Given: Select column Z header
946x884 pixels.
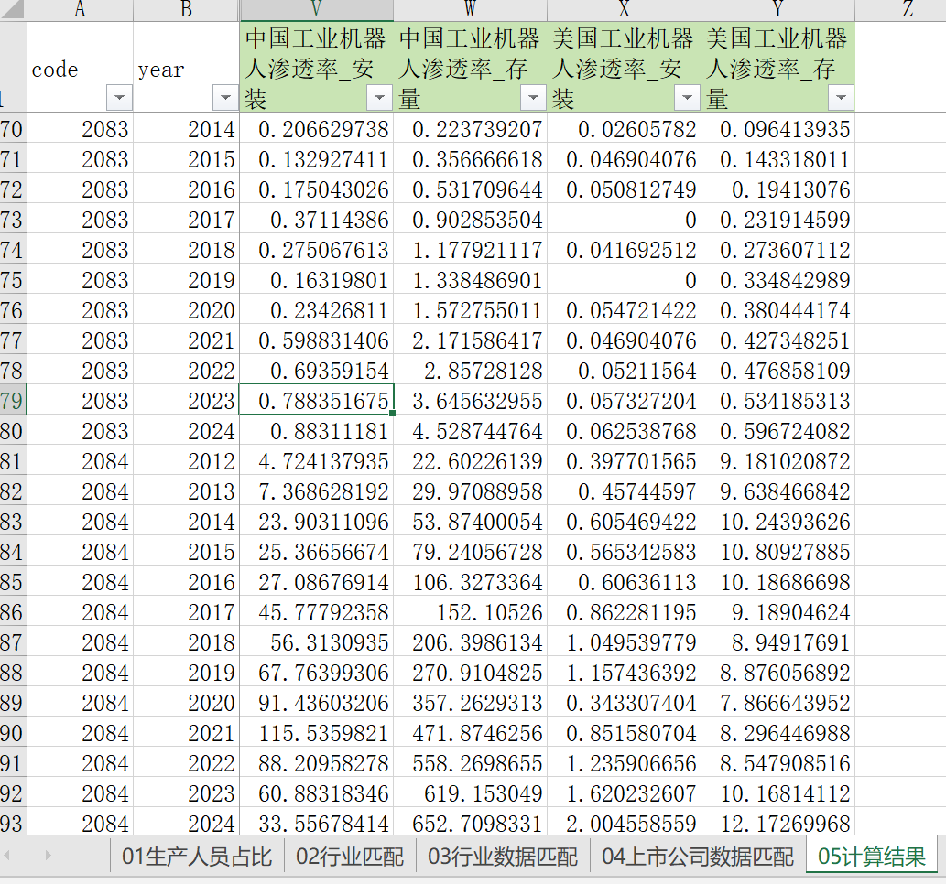Looking at the screenshot, I should 907,9.
